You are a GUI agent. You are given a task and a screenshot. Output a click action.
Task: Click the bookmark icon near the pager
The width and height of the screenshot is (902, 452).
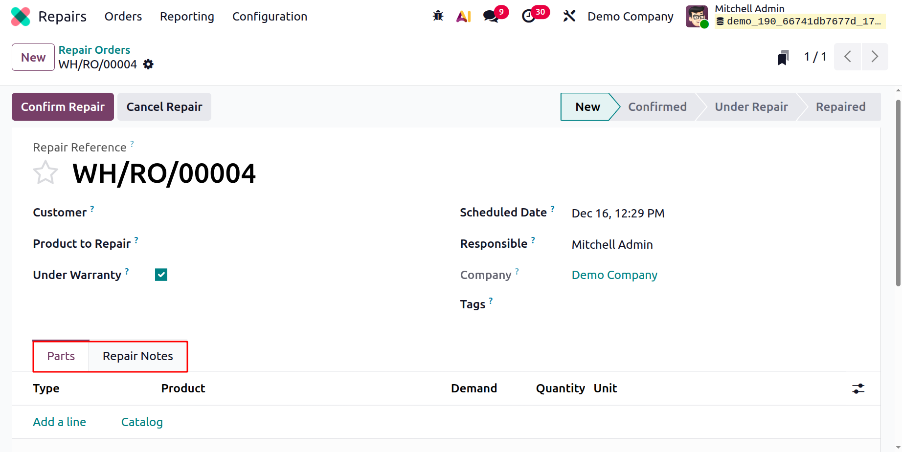[x=783, y=57]
